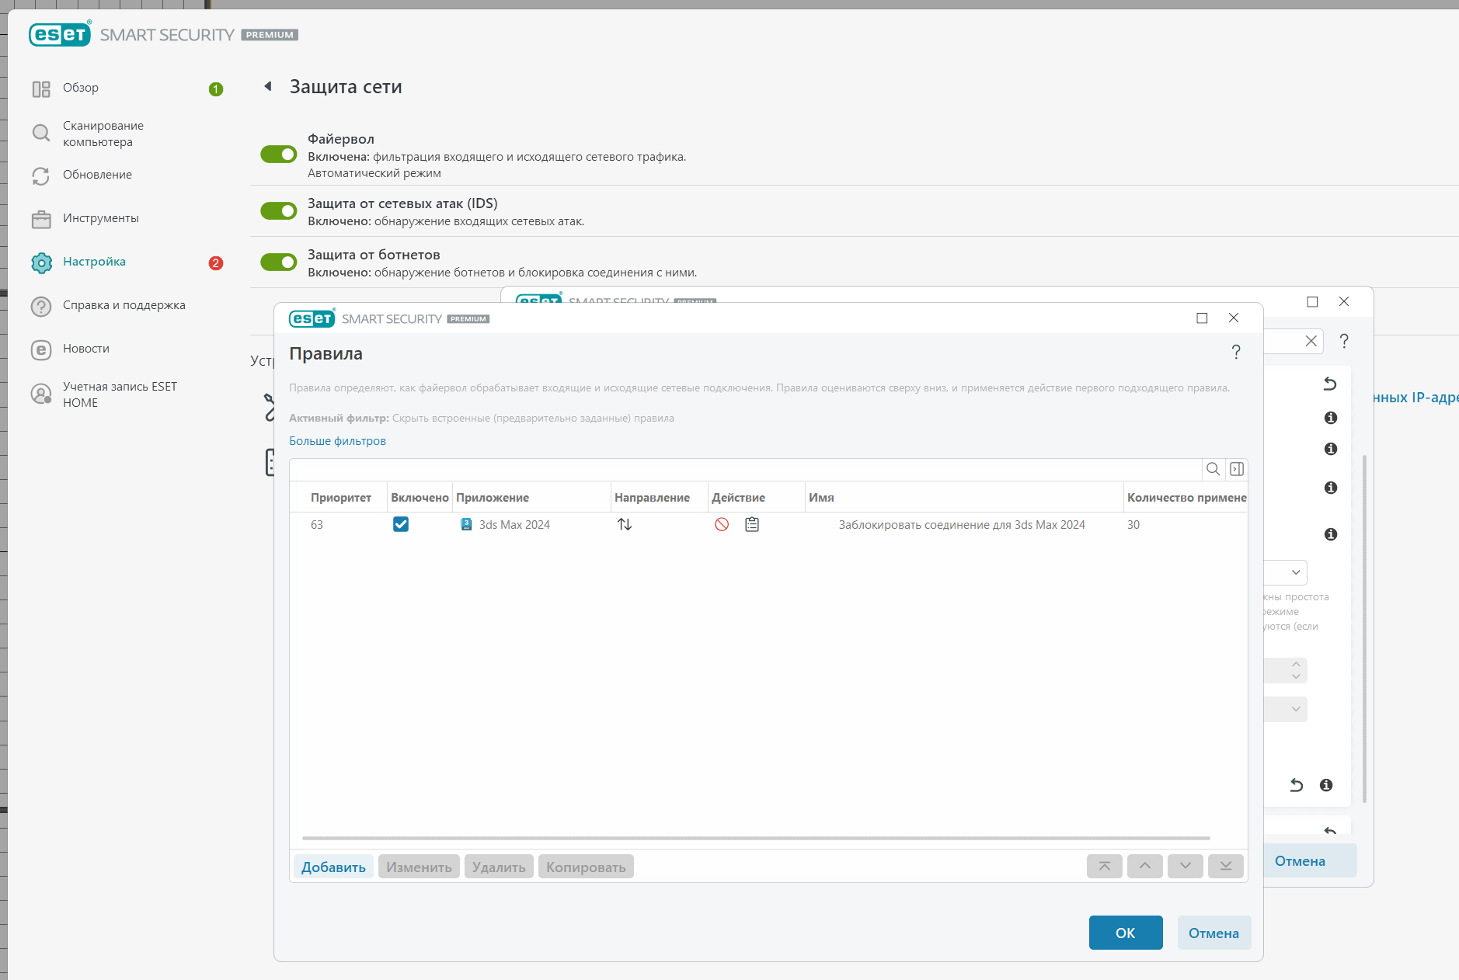Open Инструменты in the sidebar

[101, 218]
